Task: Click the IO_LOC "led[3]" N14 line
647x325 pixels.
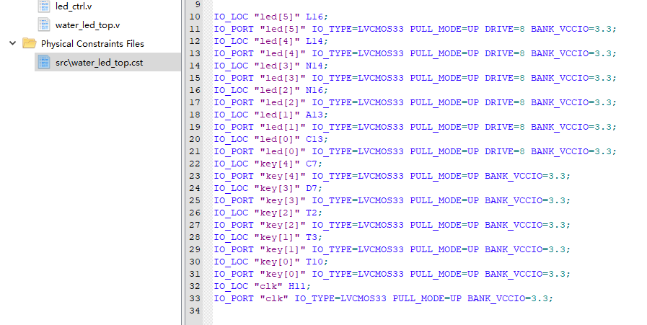Action: [270, 66]
